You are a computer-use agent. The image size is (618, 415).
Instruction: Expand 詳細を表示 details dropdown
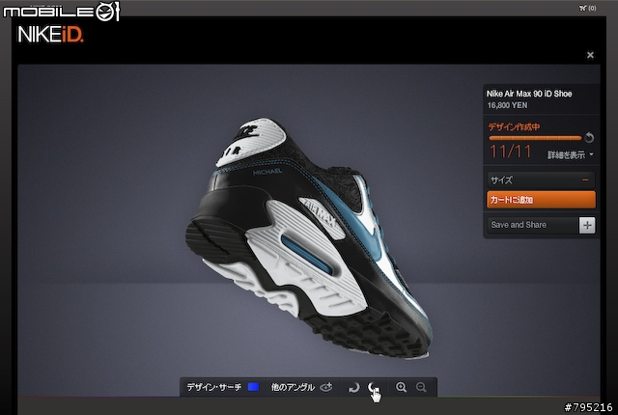coord(570,154)
